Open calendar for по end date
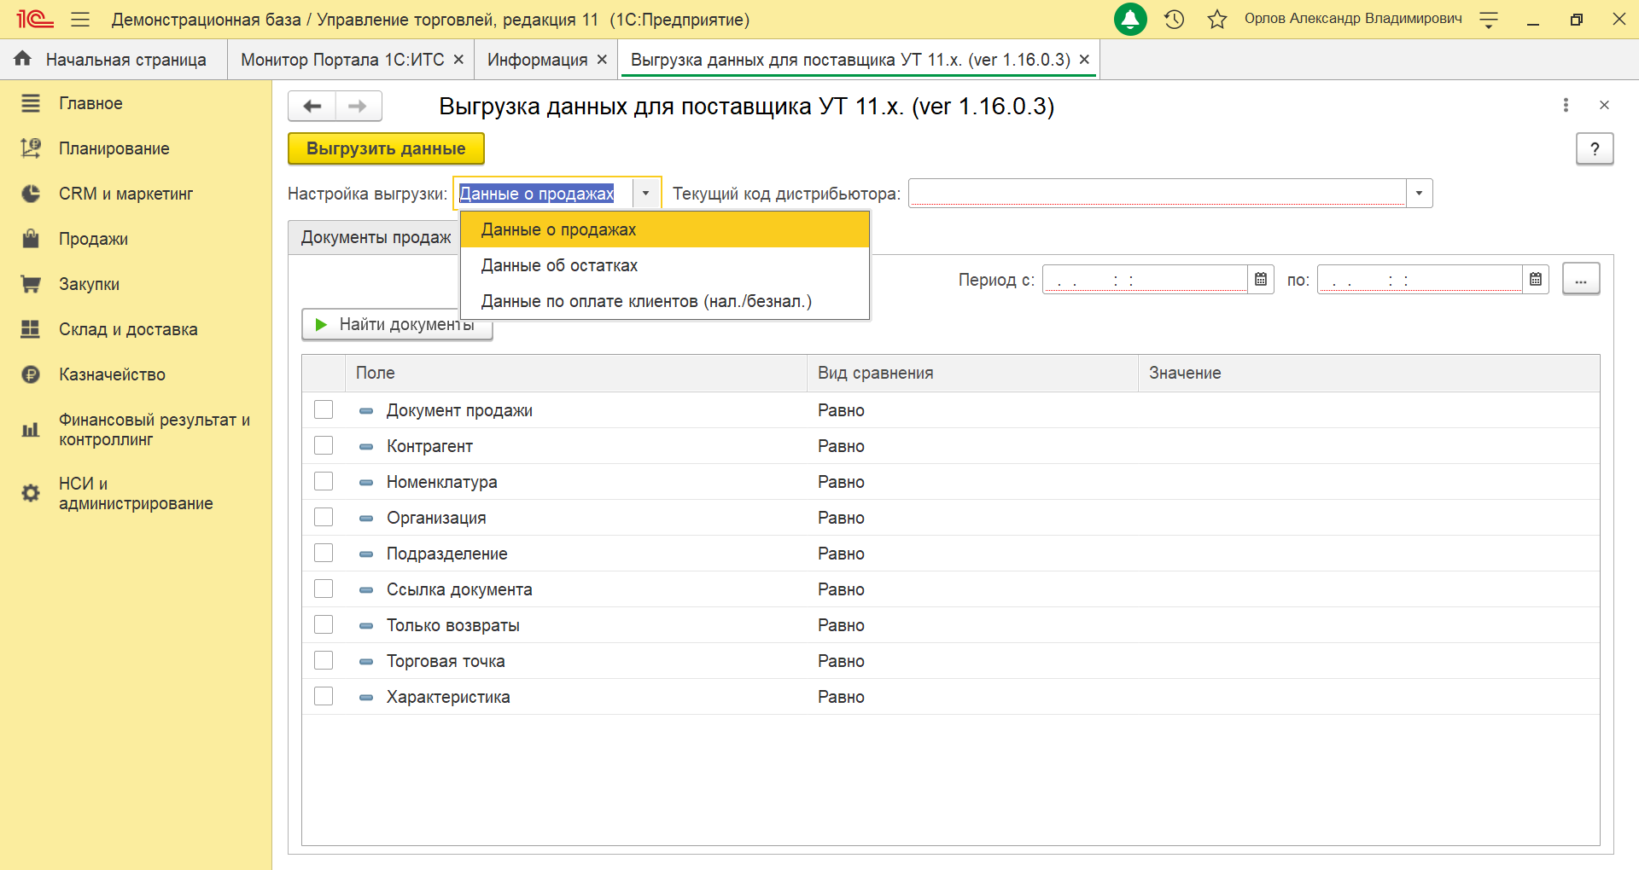 (1536, 280)
